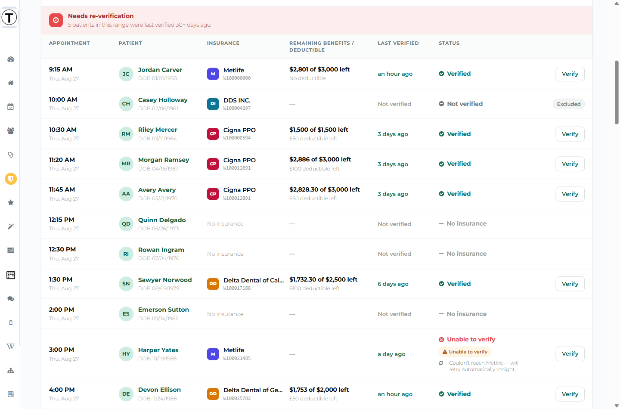Select the stethoscope icon in sidebar
The image size is (620, 409).
pyautogui.click(x=11, y=155)
